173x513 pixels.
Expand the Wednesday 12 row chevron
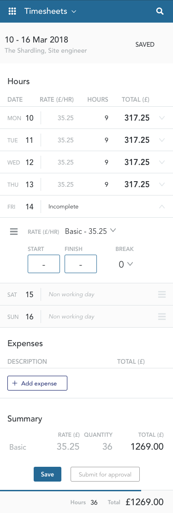(162, 162)
